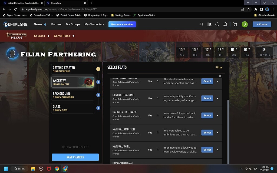Open the feats Filter link
Viewport: 277px width, 173px height.
(219, 67)
